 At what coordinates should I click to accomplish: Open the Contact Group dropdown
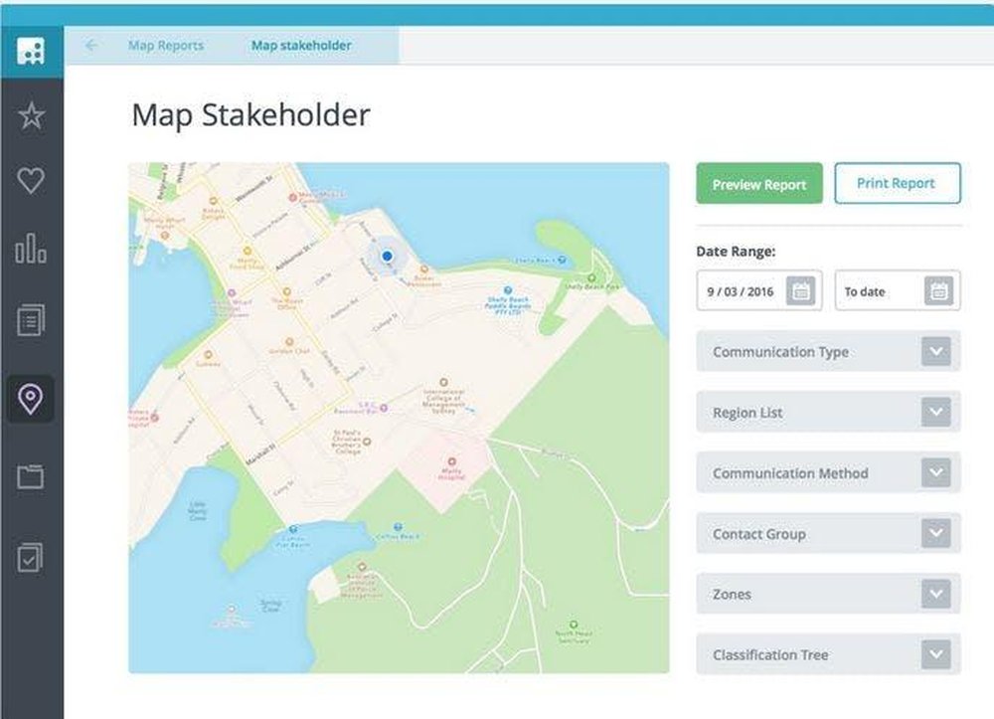pyautogui.click(x=828, y=534)
